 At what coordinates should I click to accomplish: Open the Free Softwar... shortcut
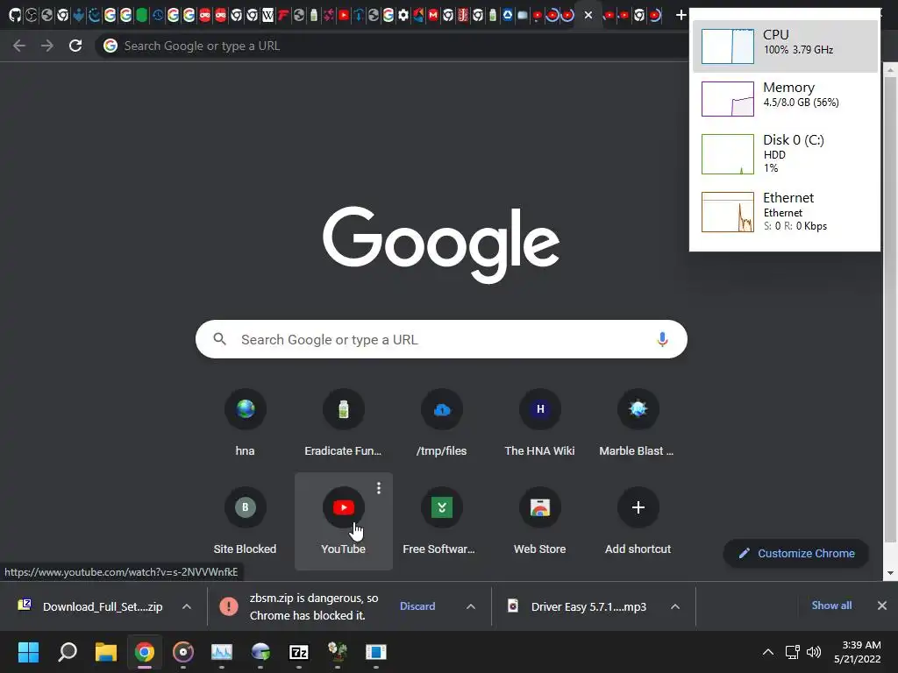pos(442,521)
